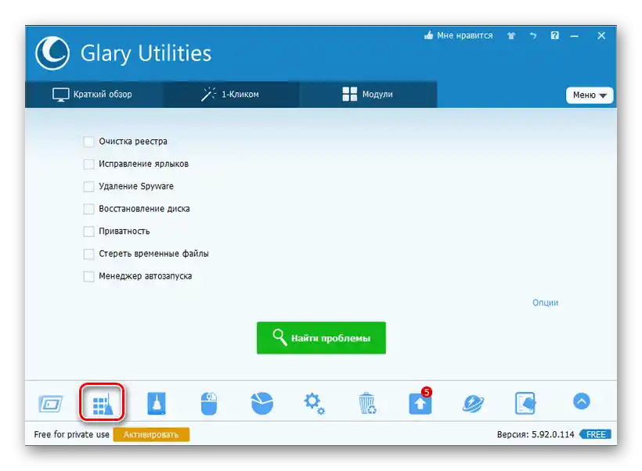Viewport: 642px width, 471px height.
Task: Open the Опции link
Action: 545,303
